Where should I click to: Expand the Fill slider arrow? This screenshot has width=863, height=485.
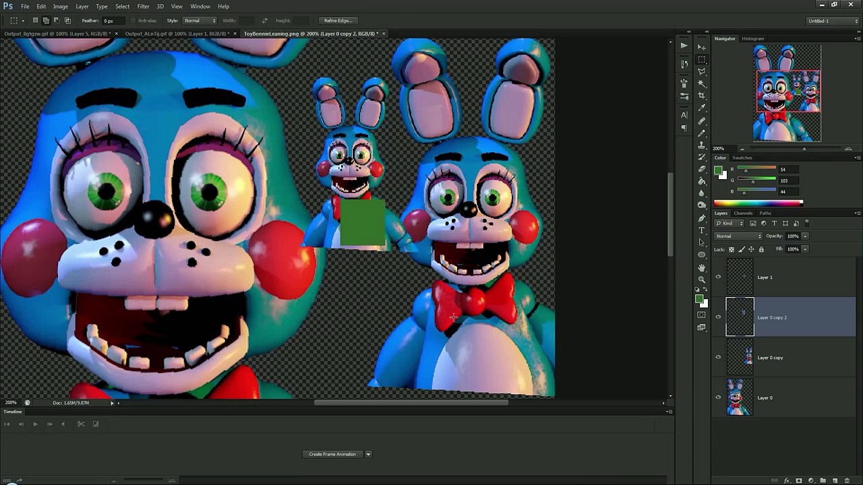click(805, 249)
